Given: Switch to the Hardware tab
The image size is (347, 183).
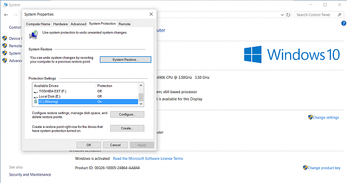Looking at the screenshot, I should click(x=61, y=24).
